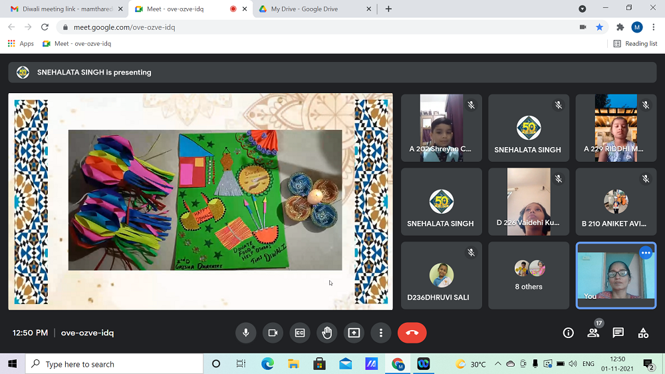
Task: Click the Present now screen icon
Action: pyautogui.click(x=354, y=333)
